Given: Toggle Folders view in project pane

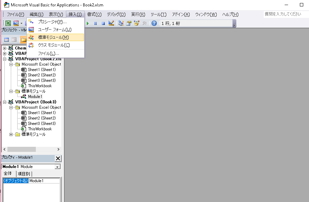Looking at the screenshot, I should (x=23, y=40).
